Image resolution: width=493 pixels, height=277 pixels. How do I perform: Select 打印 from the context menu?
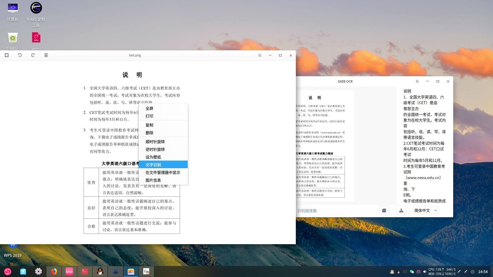point(149,116)
